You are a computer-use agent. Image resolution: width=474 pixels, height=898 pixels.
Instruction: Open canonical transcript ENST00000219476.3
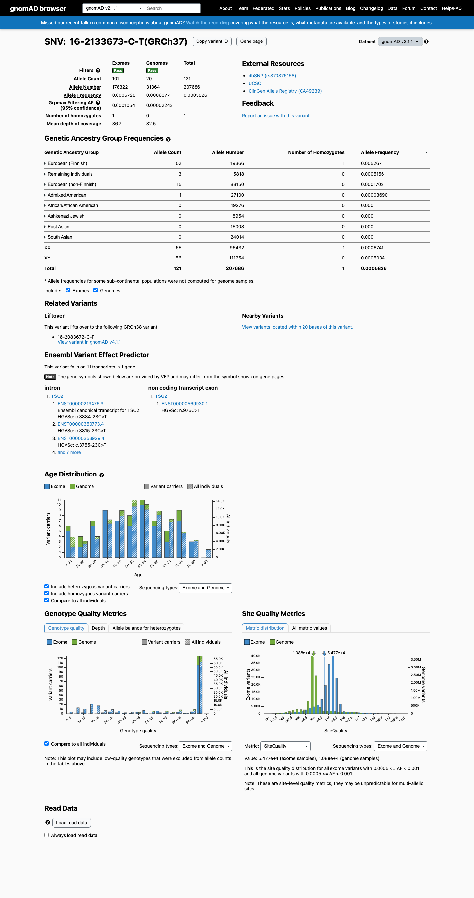81,404
